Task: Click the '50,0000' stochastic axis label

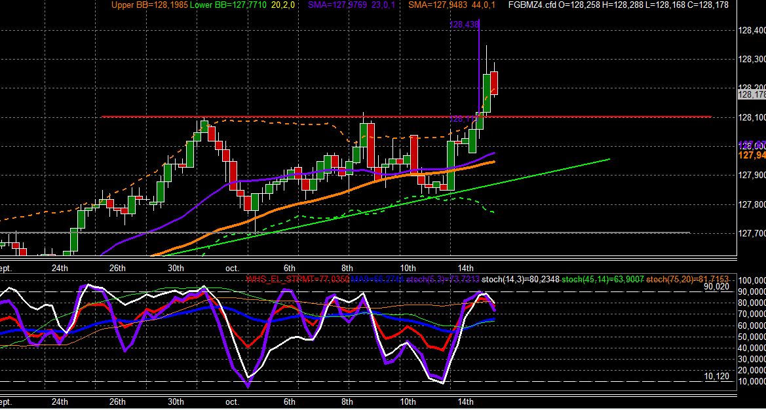Action: pyautogui.click(x=752, y=337)
